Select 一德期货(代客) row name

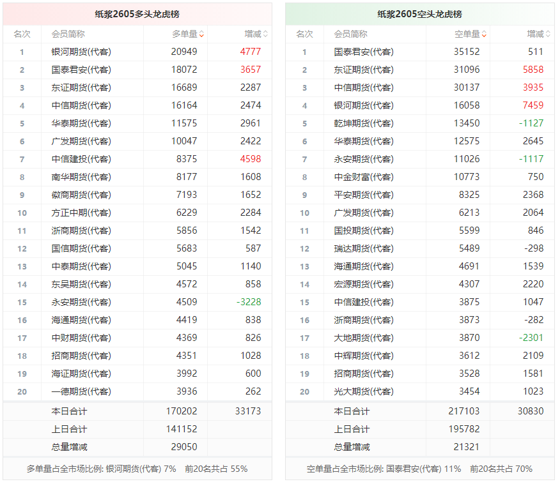click(81, 391)
